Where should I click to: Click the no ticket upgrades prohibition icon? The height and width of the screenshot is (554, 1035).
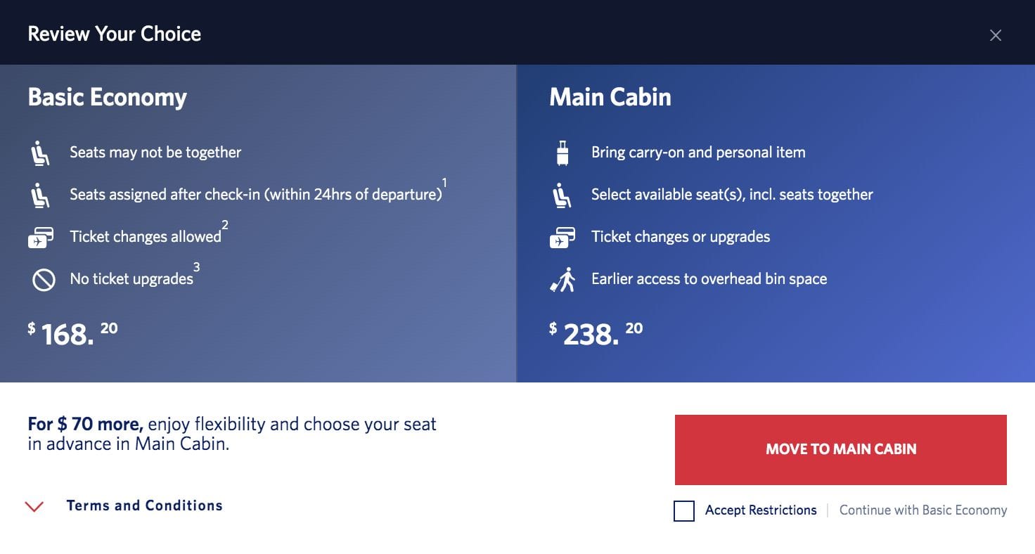pos(44,279)
